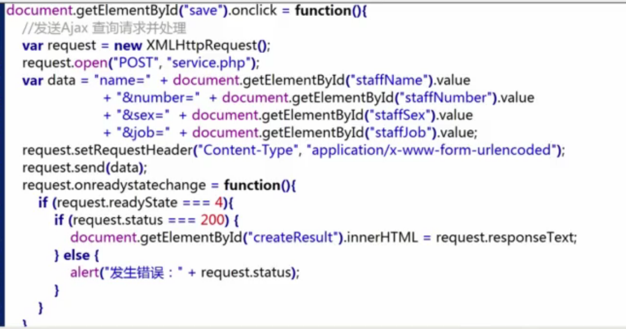Click the request.send(data) statement
The image size is (626, 329).
(x=85, y=168)
